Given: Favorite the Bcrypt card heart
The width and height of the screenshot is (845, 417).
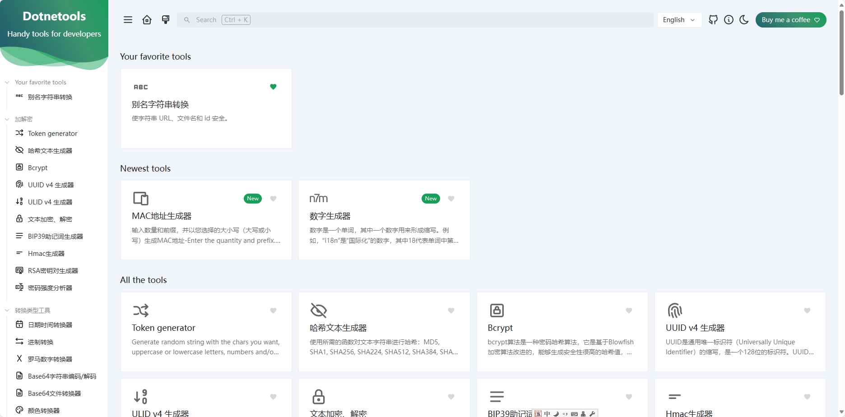Looking at the screenshot, I should pyautogui.click(x=629, y=310).
